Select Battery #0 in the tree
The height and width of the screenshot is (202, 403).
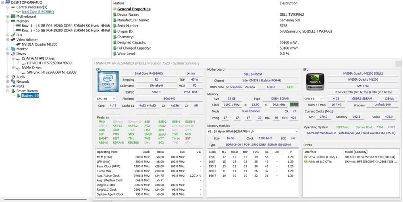tap(30, 96)
